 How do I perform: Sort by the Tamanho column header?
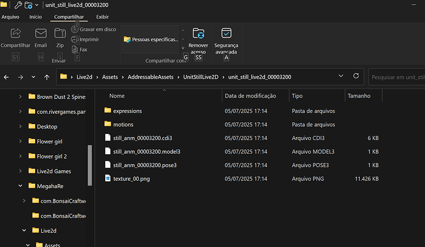pos(359,96)
